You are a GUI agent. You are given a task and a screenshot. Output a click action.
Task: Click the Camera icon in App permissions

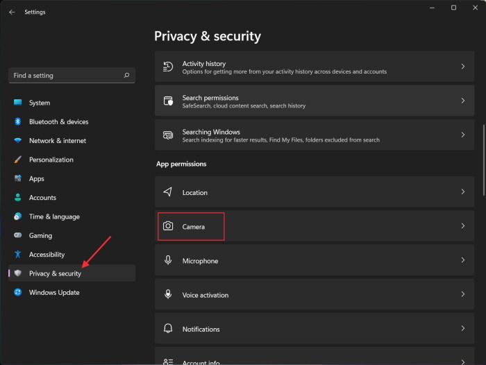[x=168, y=226]
